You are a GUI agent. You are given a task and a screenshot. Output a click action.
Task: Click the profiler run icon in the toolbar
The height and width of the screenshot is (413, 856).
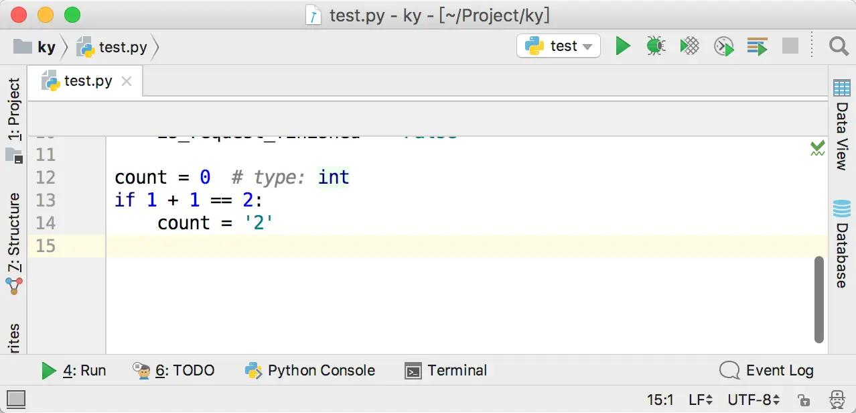[723, 46]
